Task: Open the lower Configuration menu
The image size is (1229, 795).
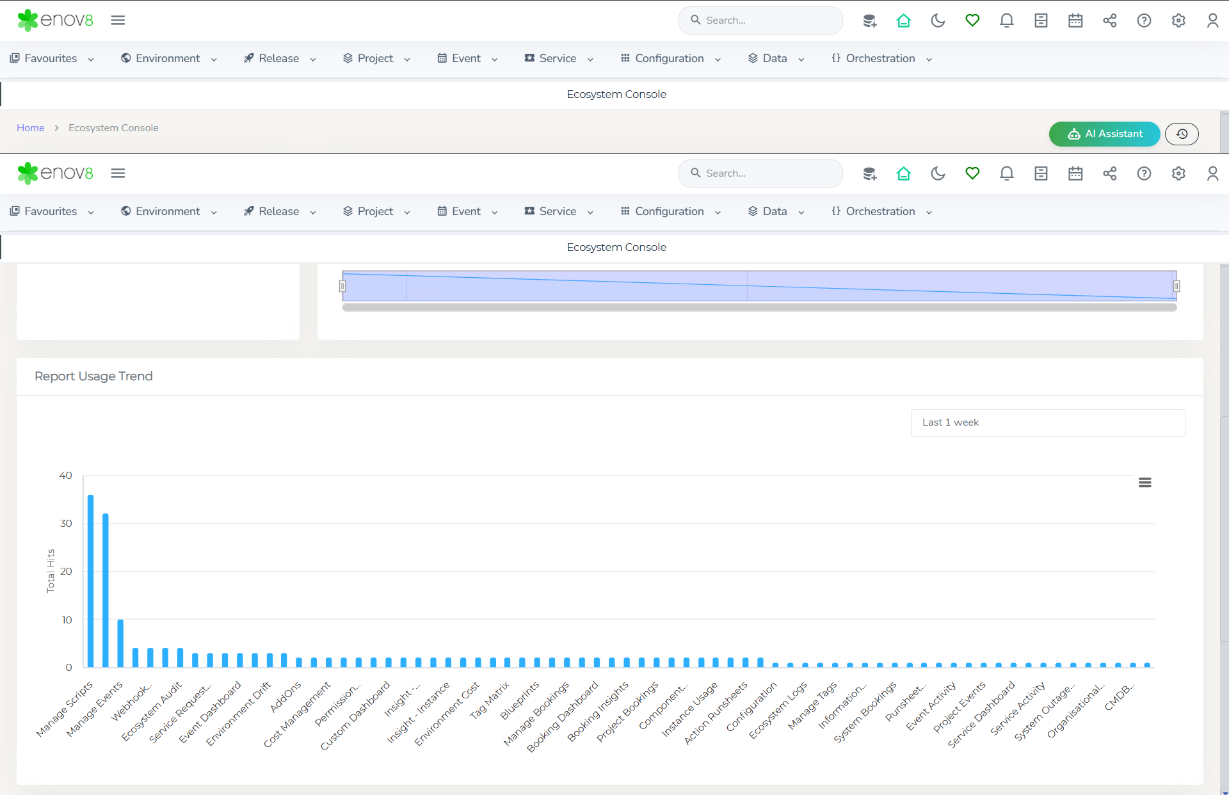Action: 670,211
